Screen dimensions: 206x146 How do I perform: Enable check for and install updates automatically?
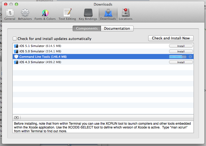coord(15,39)
